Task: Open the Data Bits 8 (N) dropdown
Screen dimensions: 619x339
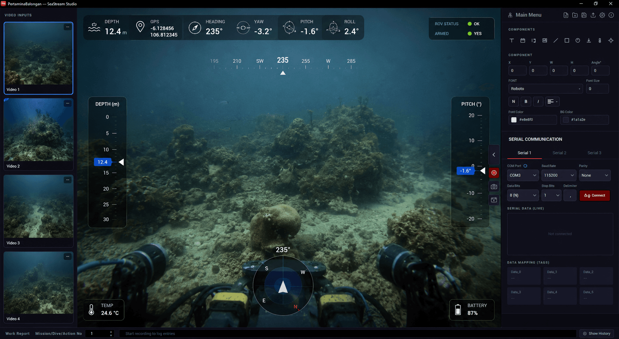Action: (523, 195)
